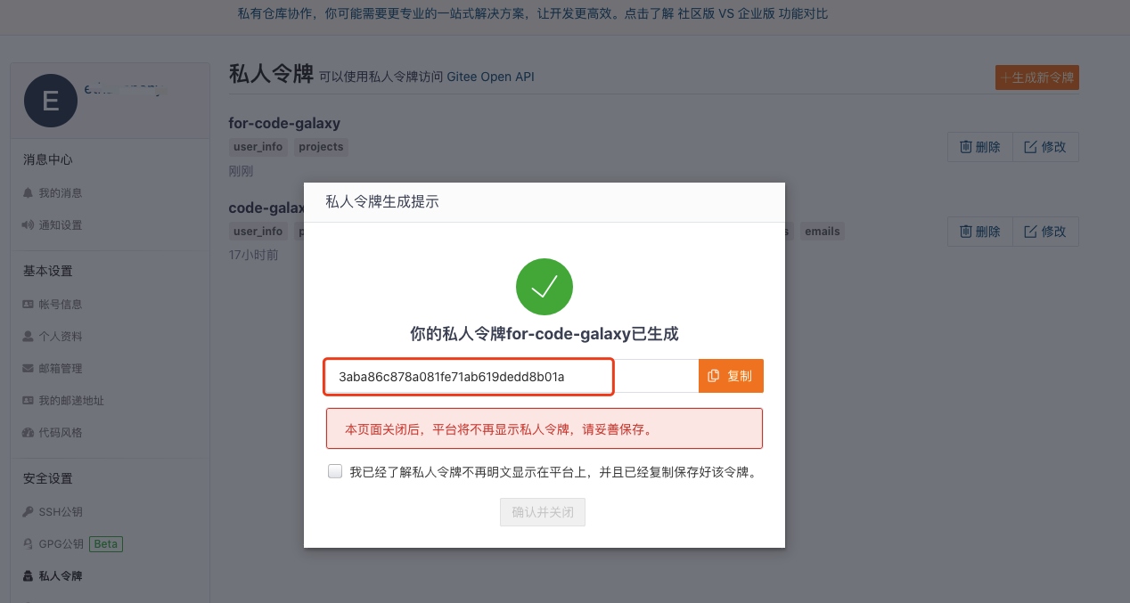Screen dimensions: 1130x603
Task: Click the copy icon on the 复制 button
Action: click(x=714, y=376)
